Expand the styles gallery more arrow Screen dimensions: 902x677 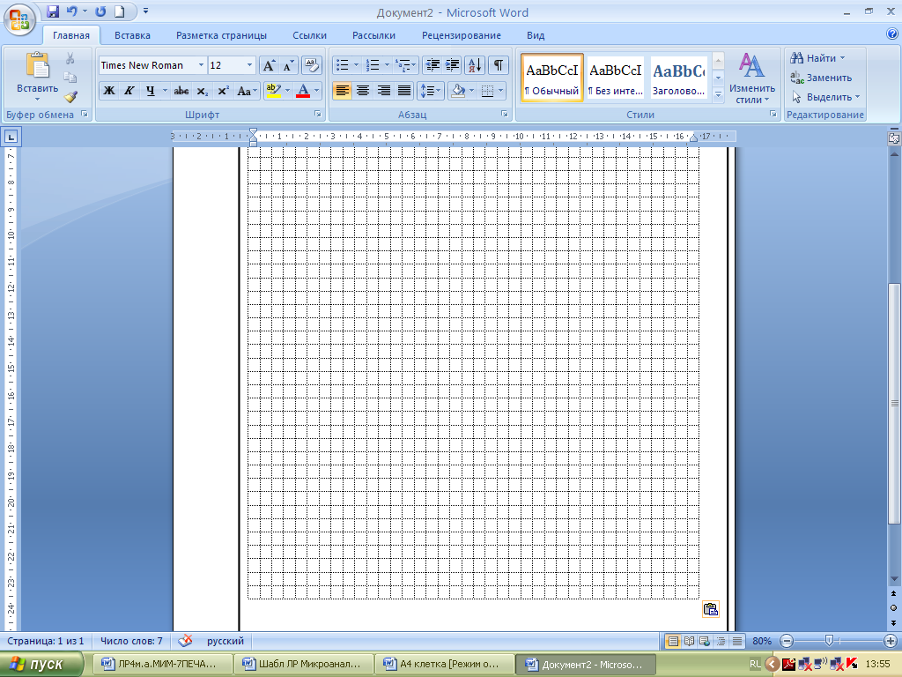pyautogui.click(x=718, y=93)
